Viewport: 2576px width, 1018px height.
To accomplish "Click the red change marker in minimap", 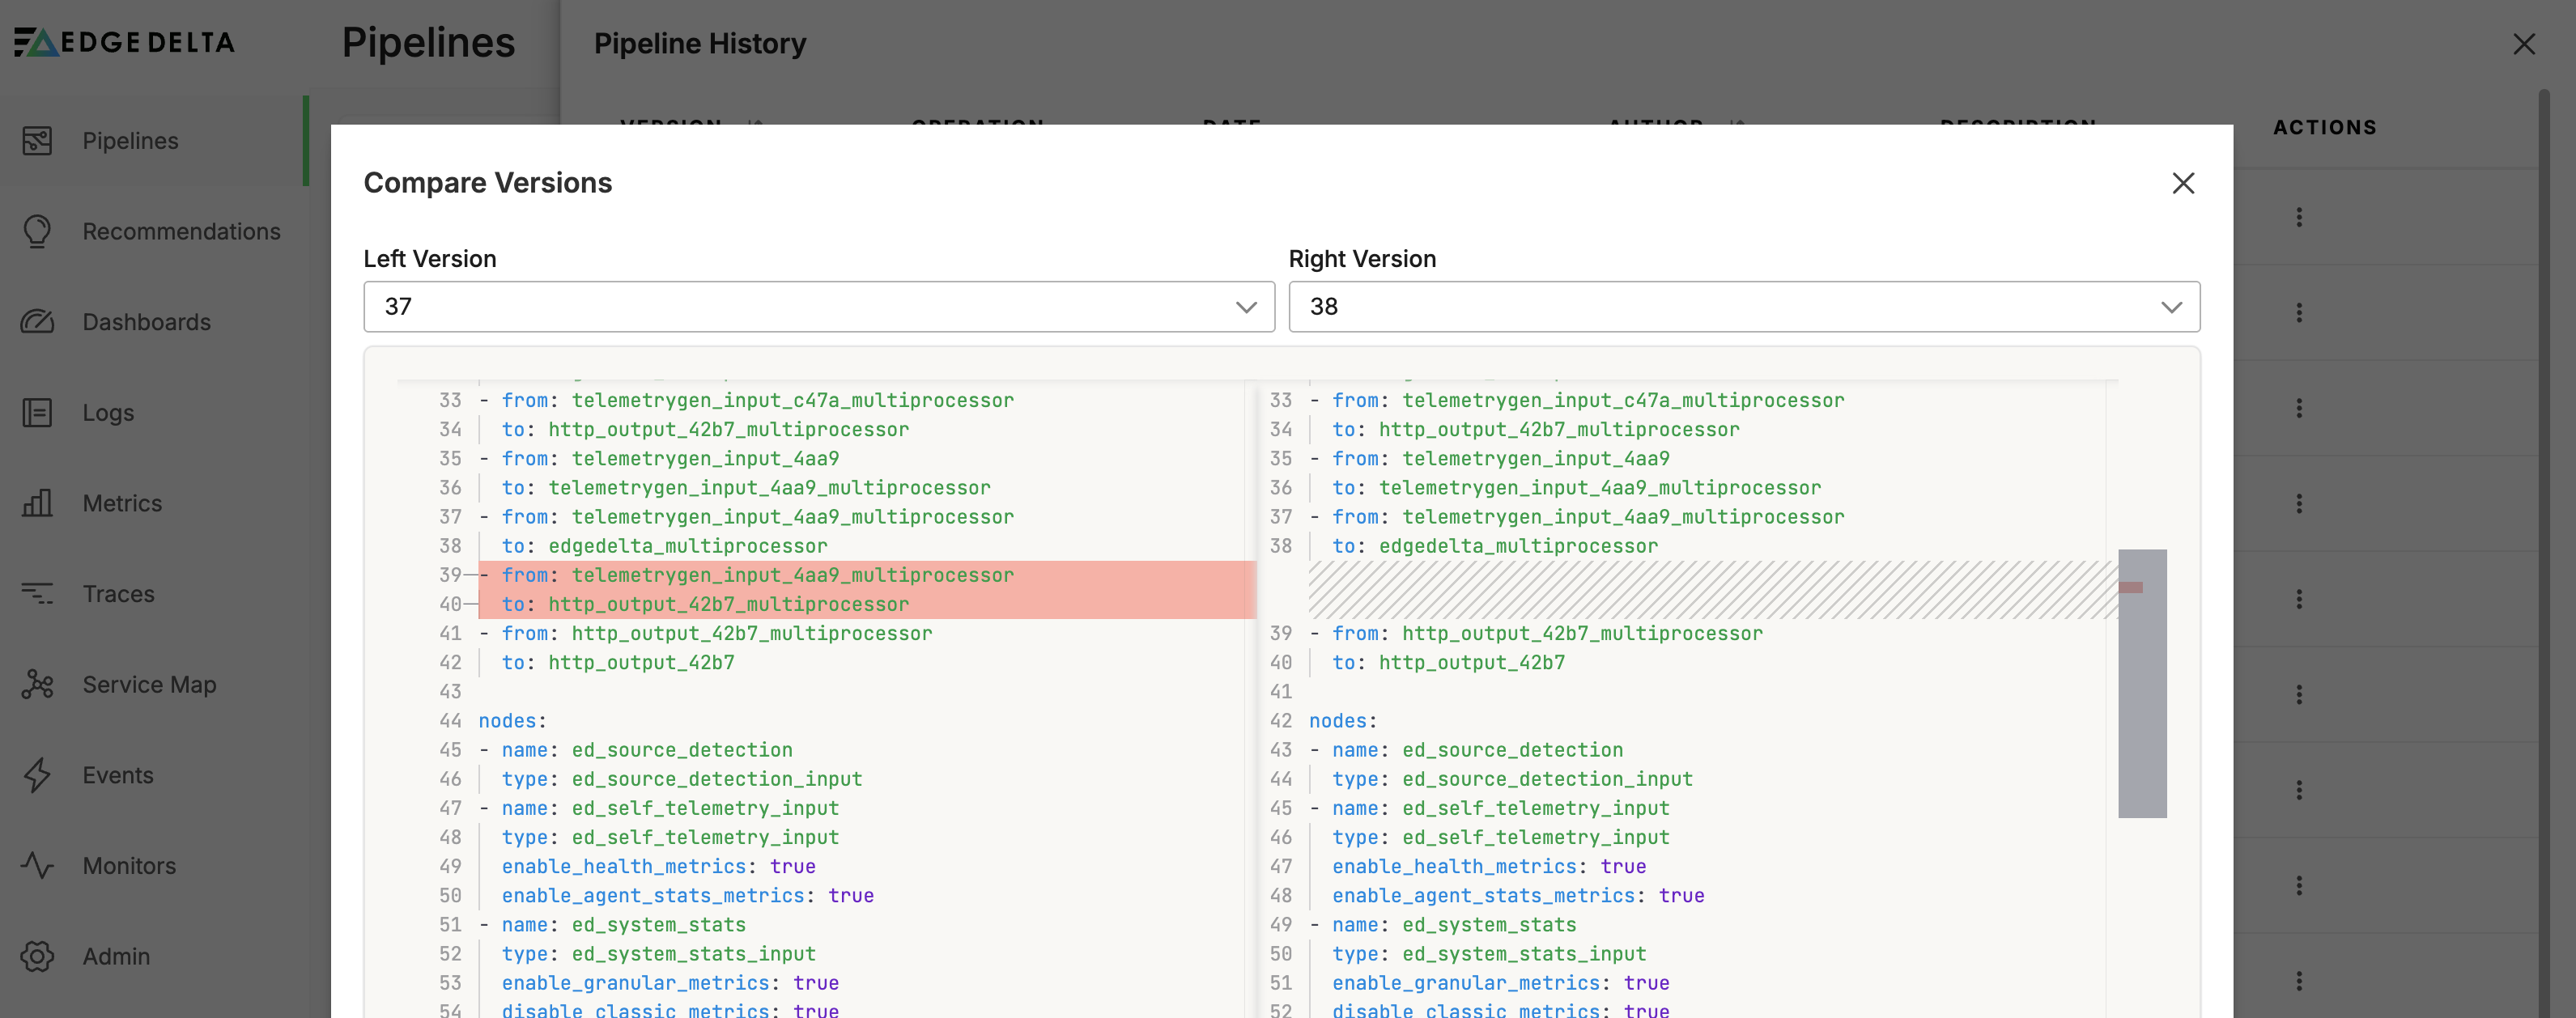I will click(x=2130, y=587).
